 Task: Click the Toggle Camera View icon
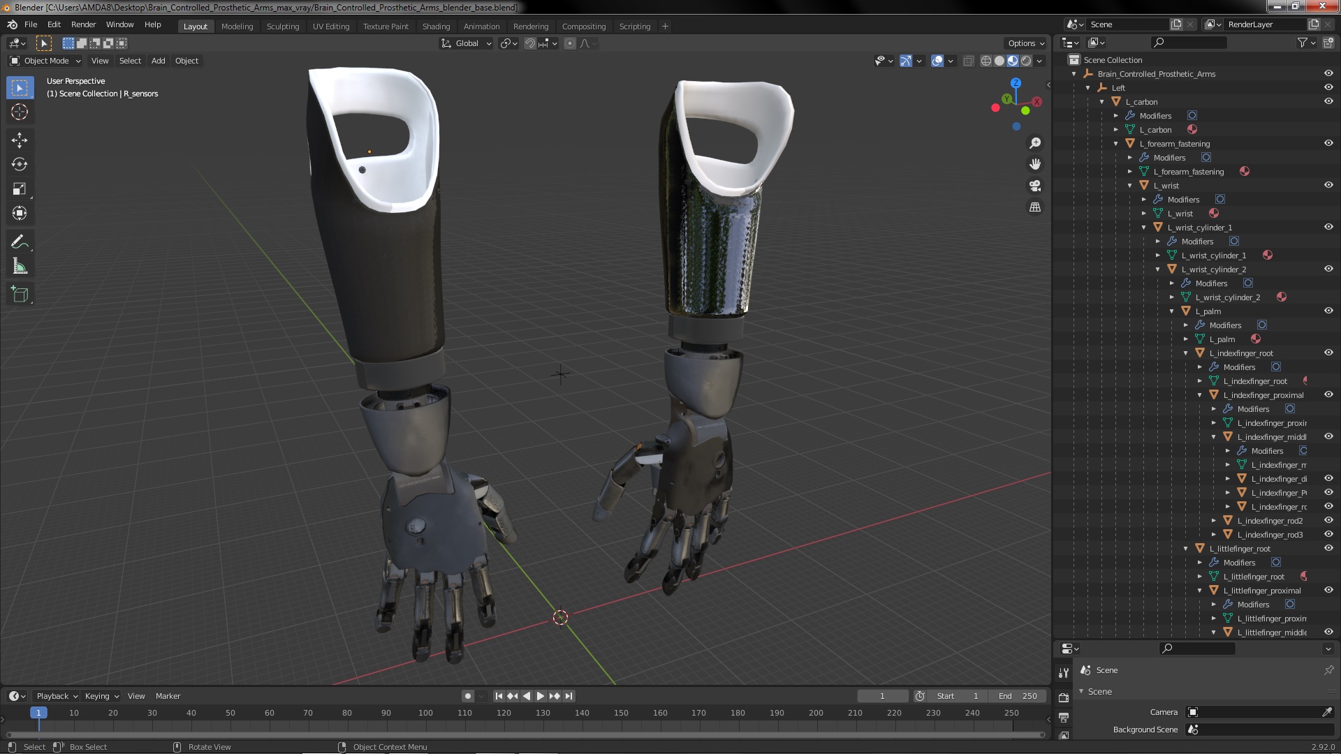tap(1035, 186)
